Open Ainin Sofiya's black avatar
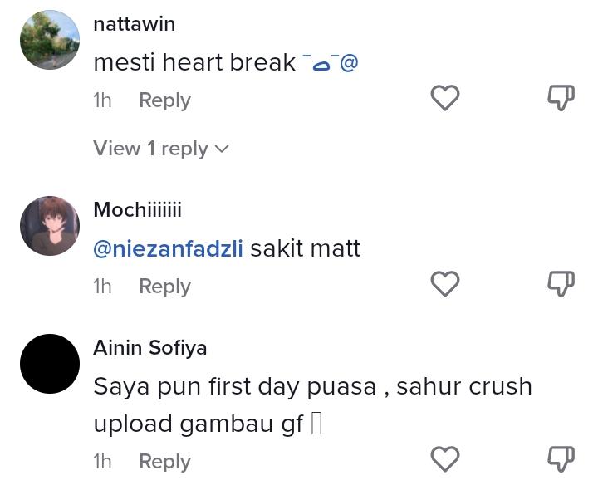Screen dimensions: 598x495 [50, 364]
